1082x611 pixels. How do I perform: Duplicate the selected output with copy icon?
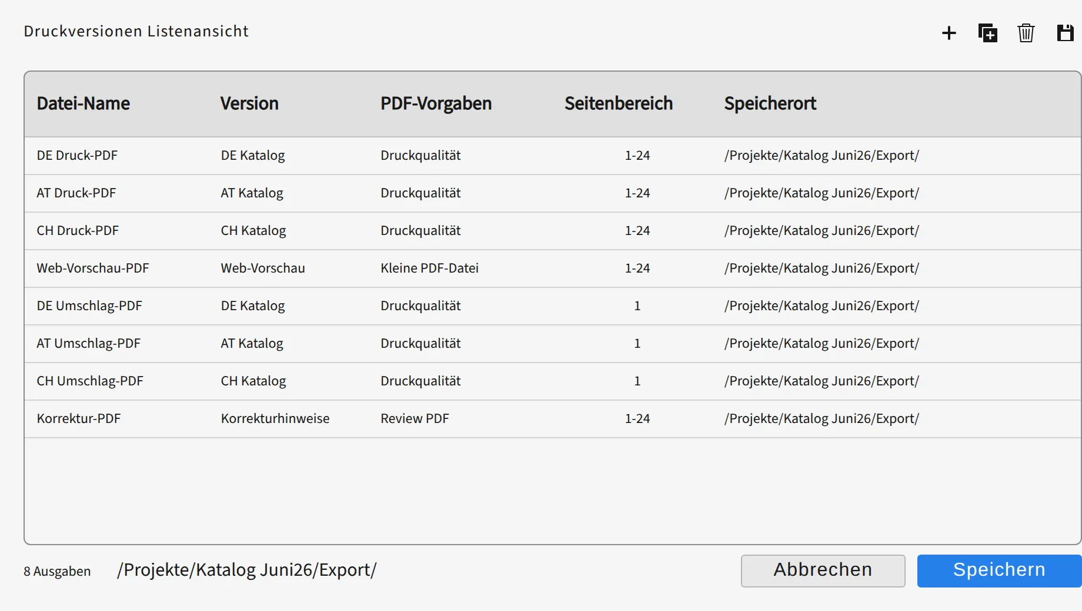click(x=987, y=33)
